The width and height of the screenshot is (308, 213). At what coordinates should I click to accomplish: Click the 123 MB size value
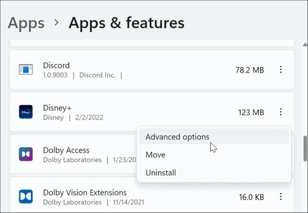point(251,112)
